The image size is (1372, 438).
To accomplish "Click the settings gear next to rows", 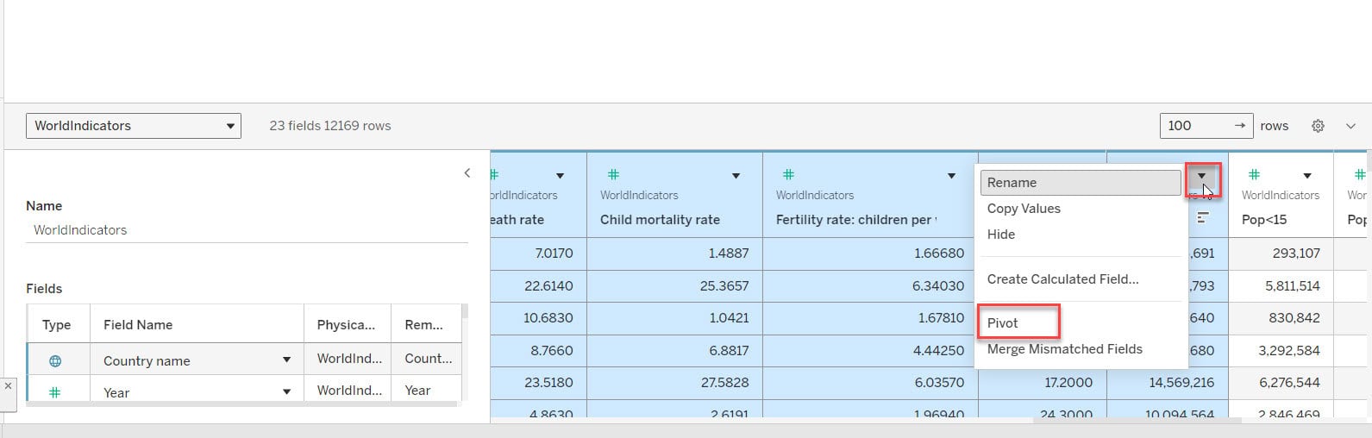I will [x=1318, y=126].
